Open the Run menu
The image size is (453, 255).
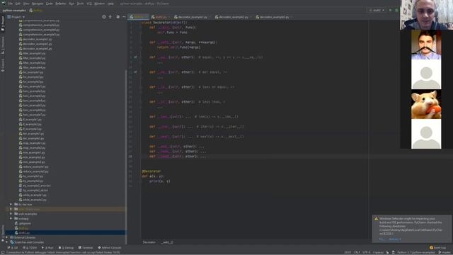(x=71, y=4)
